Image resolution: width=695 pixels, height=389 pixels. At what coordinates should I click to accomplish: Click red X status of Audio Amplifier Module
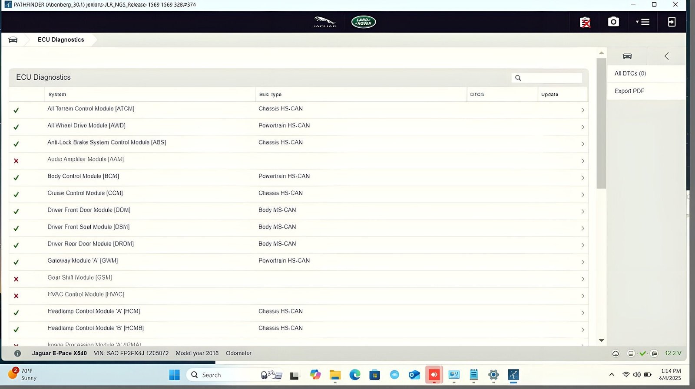16,161
